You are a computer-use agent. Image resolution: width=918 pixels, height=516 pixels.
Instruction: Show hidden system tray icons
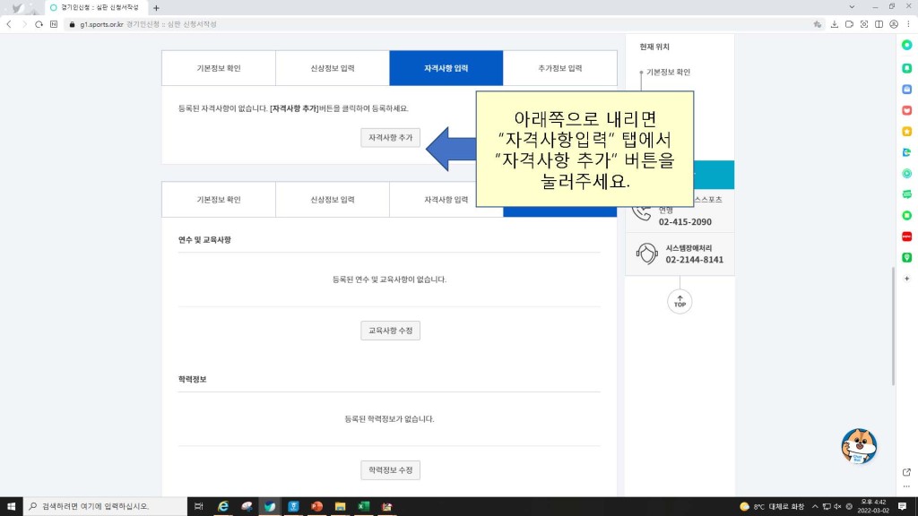(814, 506)
